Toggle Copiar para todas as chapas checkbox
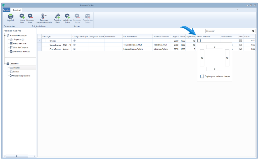The width and height of the screenshot is (260, 161). (202, 76)
